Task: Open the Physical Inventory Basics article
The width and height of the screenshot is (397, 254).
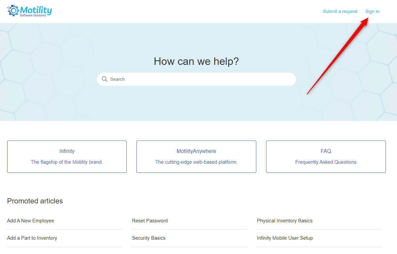Action: (x=285, y=221)
